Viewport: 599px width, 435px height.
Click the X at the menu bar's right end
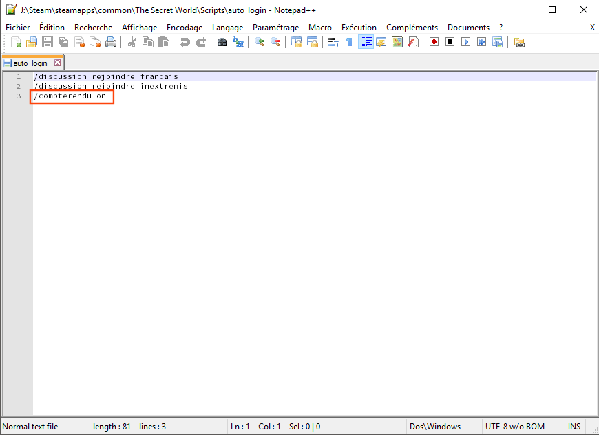click(x=592, y=28)
